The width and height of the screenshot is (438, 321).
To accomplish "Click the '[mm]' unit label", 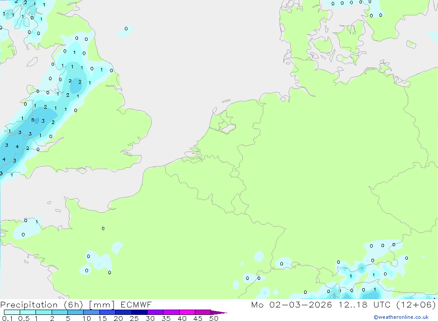I will click(102, 305).
